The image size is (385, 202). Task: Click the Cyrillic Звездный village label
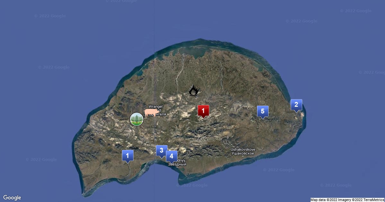pos(177,164)
